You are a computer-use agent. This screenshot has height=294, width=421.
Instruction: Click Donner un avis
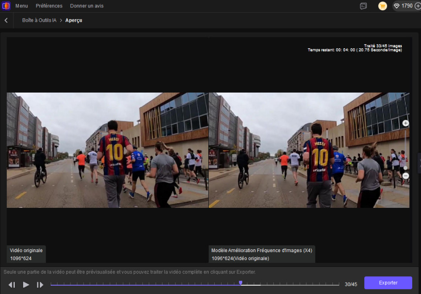point(87,6)
